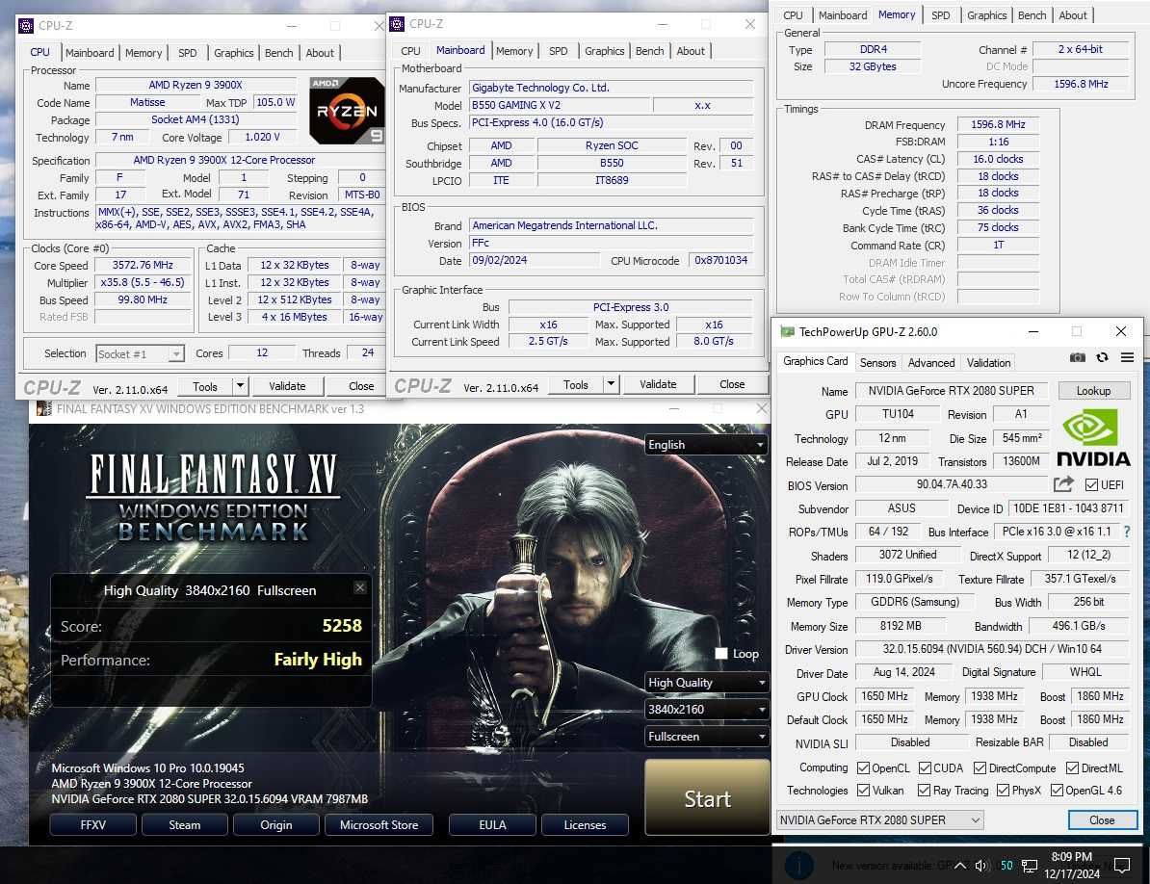Open Graphics tab in Memory CPU-Z window
This screenshot has height=884, width=1150.
[x=986, y=14]
